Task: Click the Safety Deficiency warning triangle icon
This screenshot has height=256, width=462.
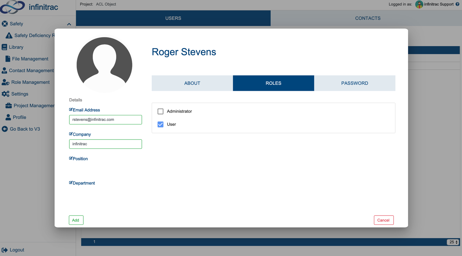Action: click(x=9, y=35)
